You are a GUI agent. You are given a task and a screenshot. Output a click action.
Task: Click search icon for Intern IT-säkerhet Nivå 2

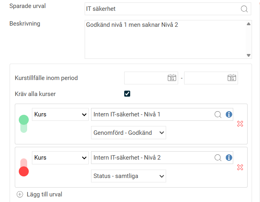click(218, 158)
